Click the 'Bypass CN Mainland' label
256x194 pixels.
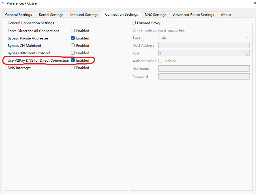24,46
